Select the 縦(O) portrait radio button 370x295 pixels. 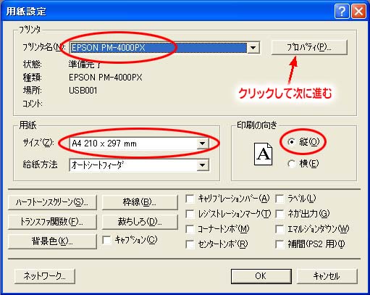click(292, 142)
